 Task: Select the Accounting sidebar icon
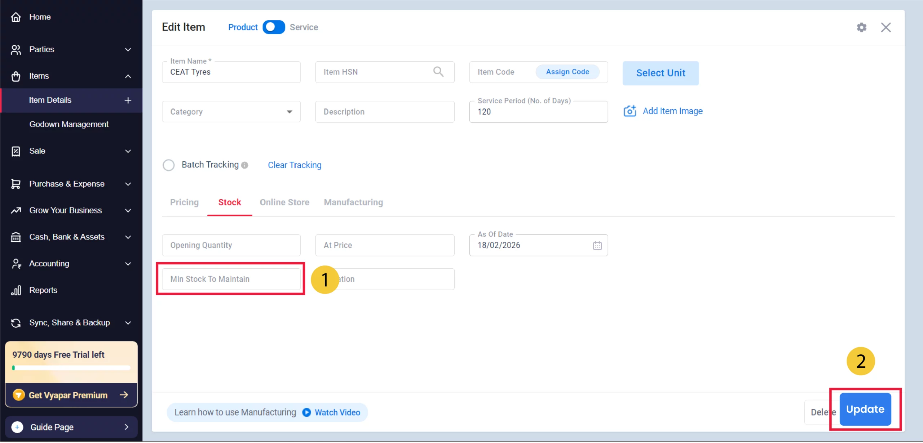(x=16, y=263)
